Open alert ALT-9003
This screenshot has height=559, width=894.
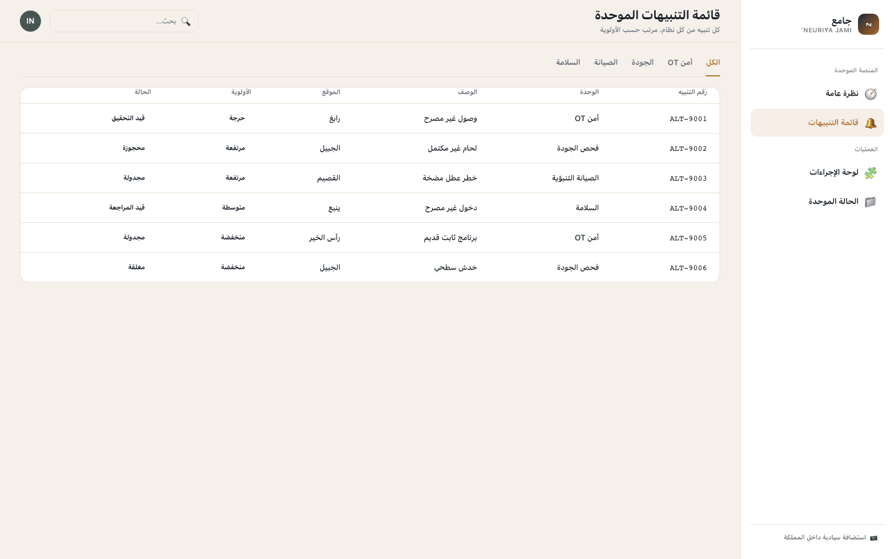pyautogui.click(x=689, y=178)
